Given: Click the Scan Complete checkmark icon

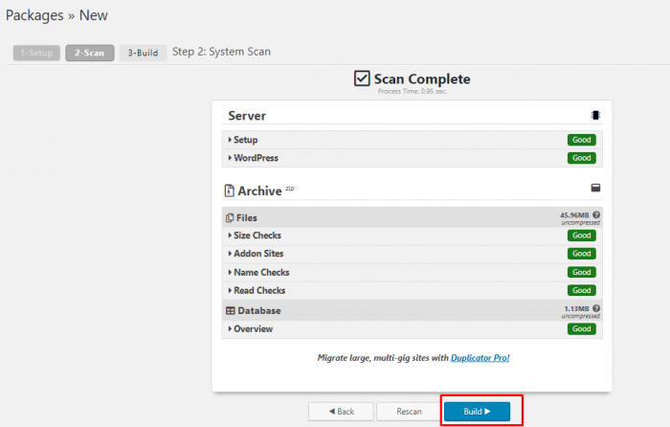Looking at the screenshot, I should point(362,79).
